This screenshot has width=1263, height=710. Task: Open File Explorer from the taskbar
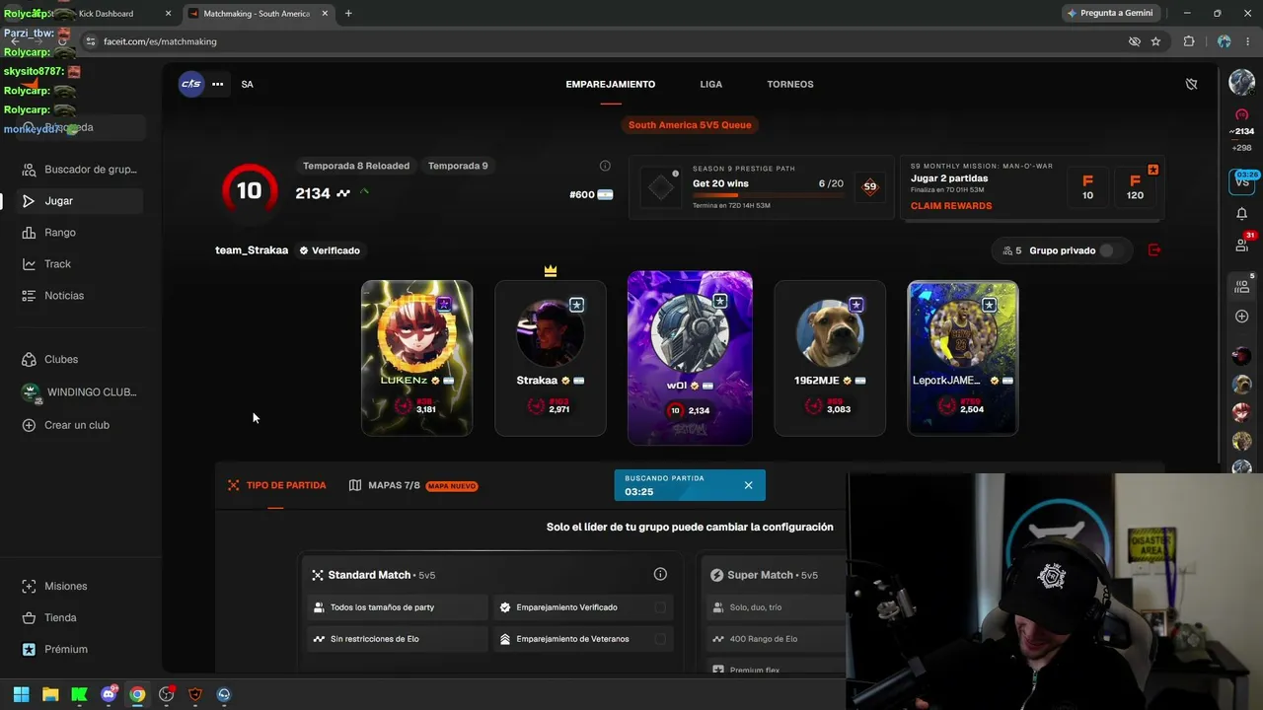coord(50,694)
